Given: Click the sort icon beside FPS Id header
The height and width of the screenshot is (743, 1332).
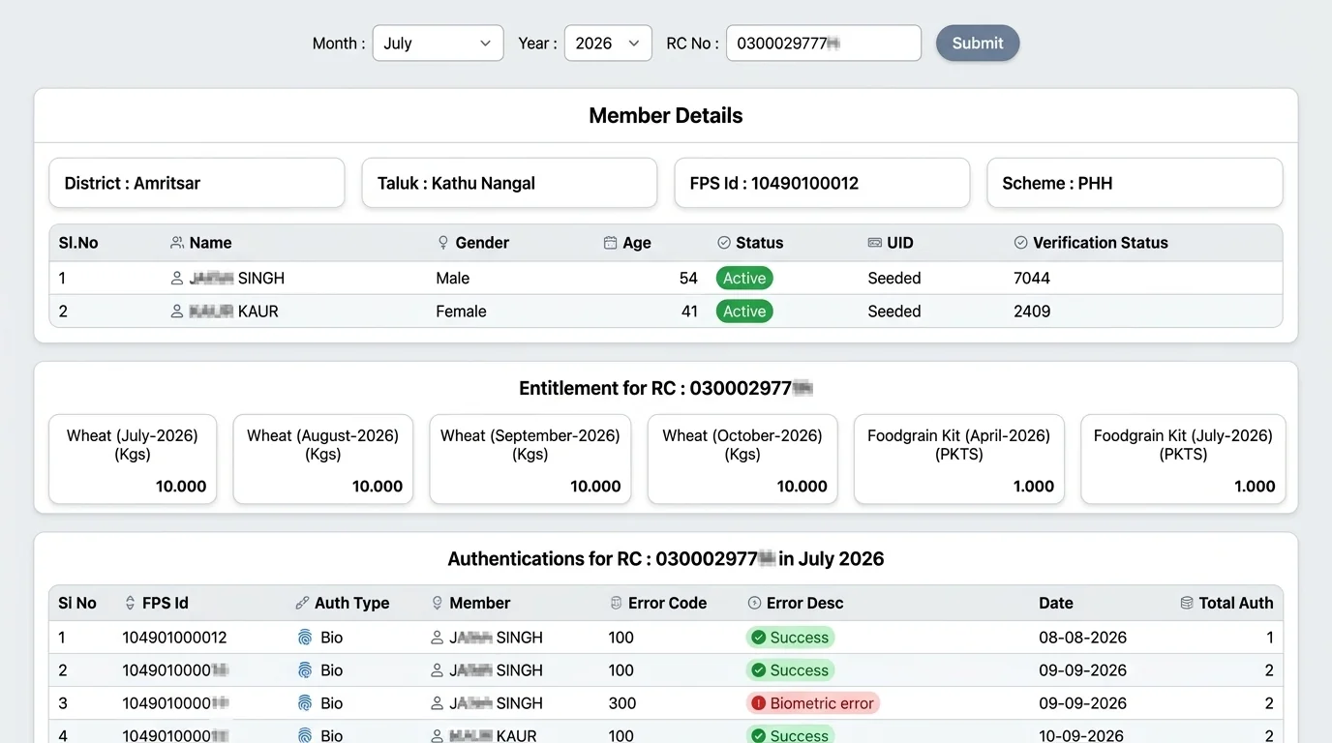Looking at the screenshot, I should click(131, 603).
